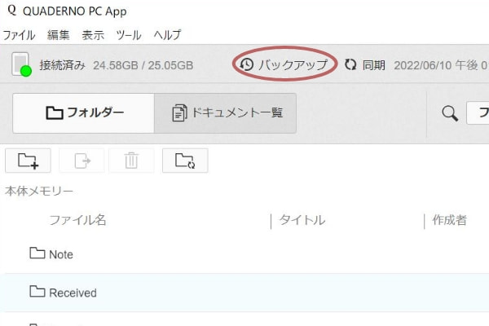Screen dimensions: 489x326
Task: Click into the search input field
Action: [x=478, y=113]
